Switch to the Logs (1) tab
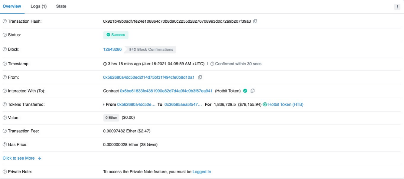404x179 pixels. point(38,6)
